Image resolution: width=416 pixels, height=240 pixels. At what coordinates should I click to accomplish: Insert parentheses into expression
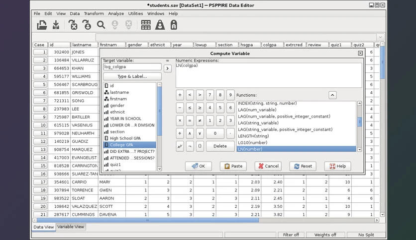point(200,146)
